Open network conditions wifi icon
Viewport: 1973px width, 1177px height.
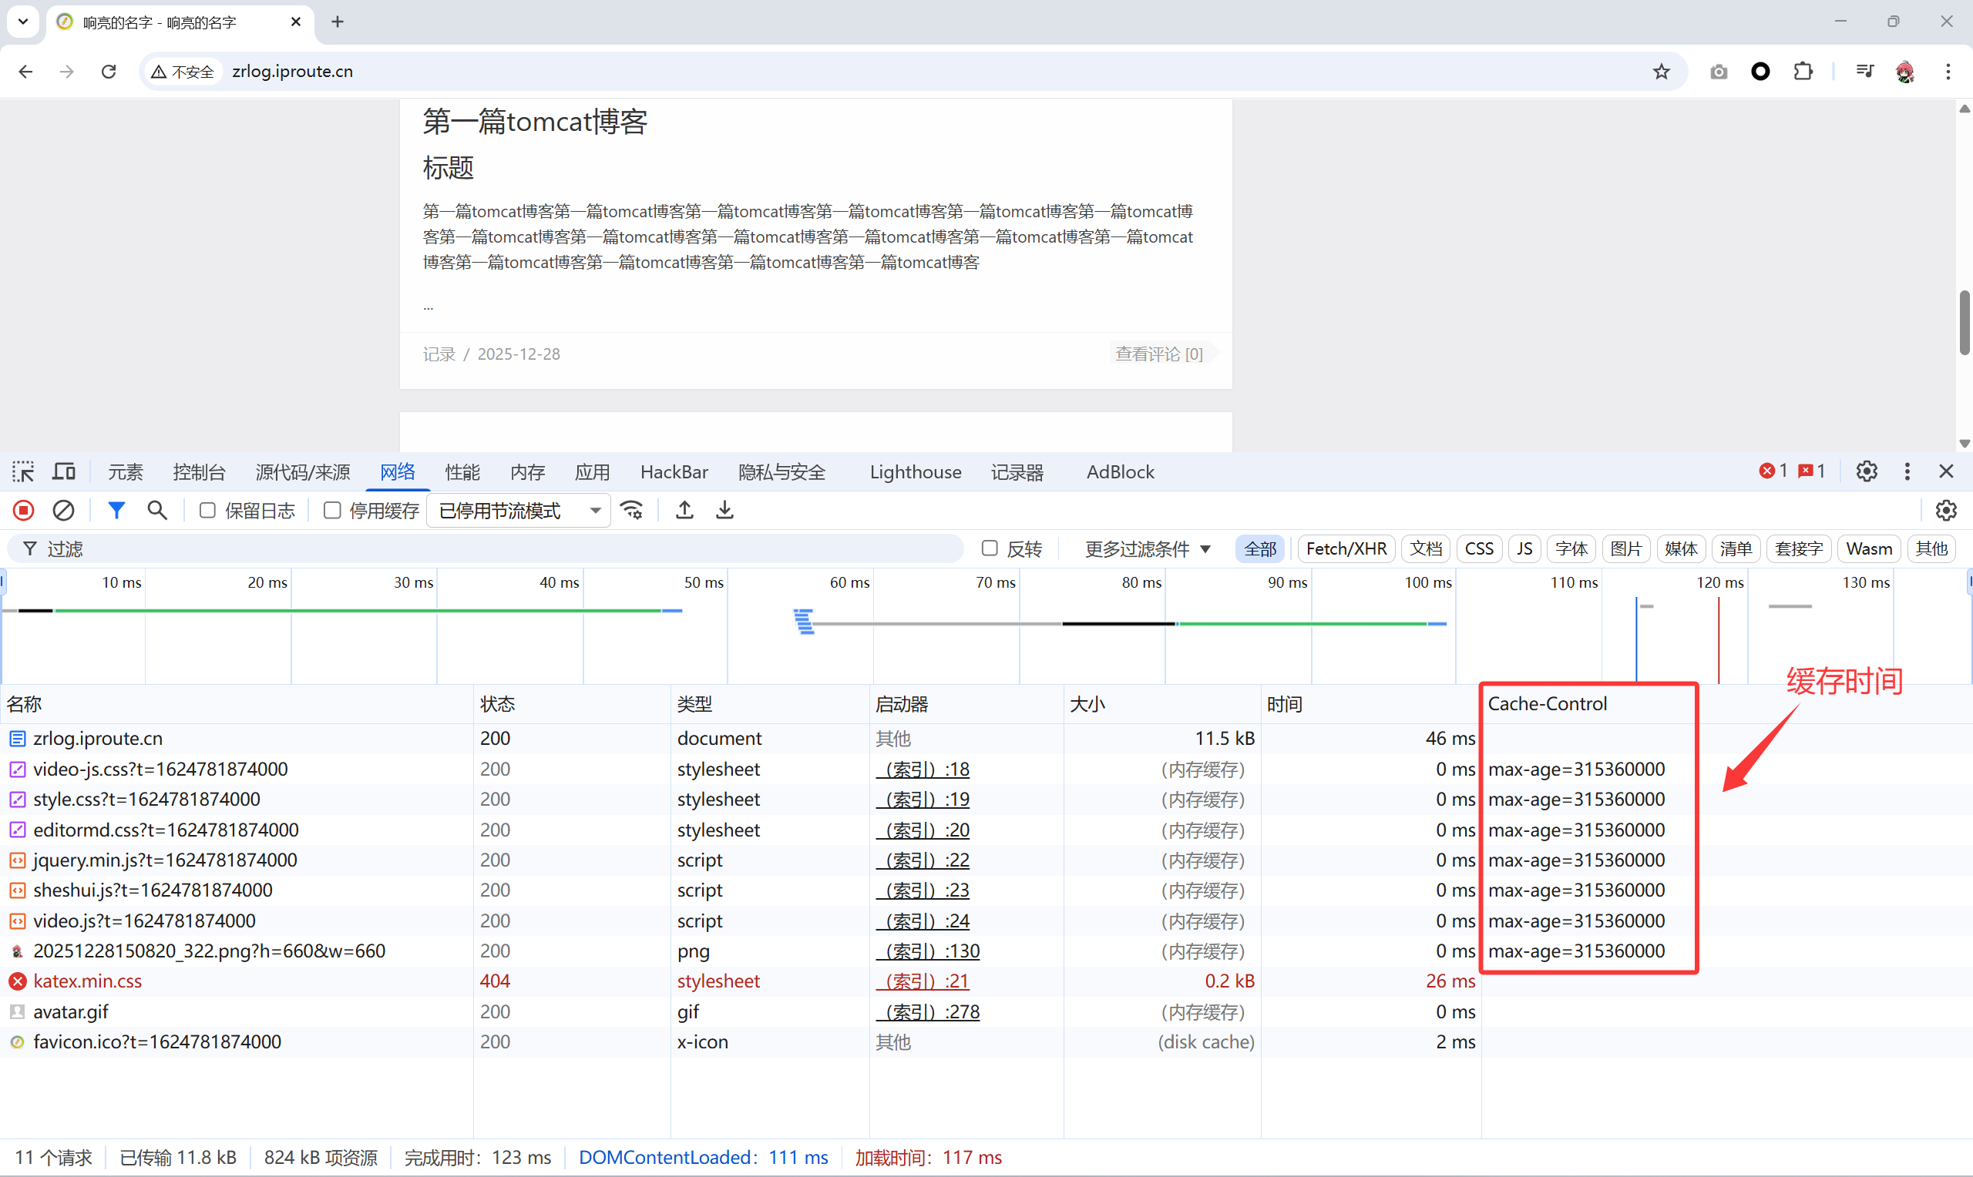tap(632, 510)
